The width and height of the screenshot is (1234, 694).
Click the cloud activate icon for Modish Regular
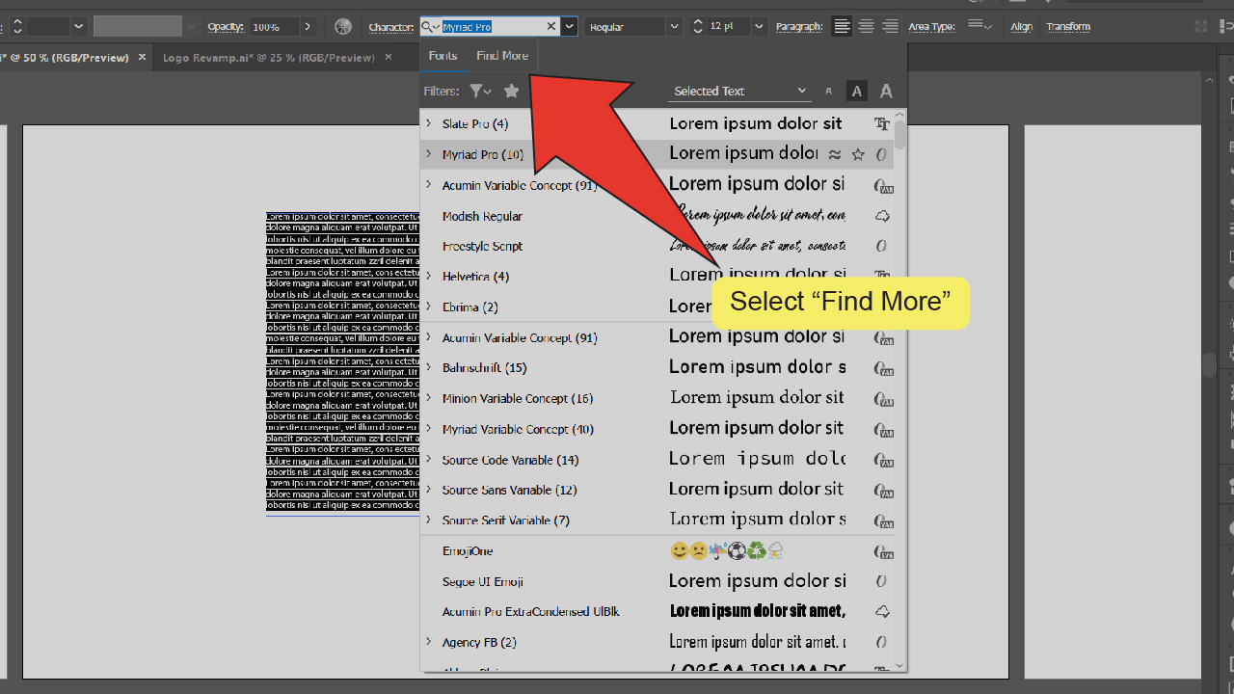[x=882, y=216]
